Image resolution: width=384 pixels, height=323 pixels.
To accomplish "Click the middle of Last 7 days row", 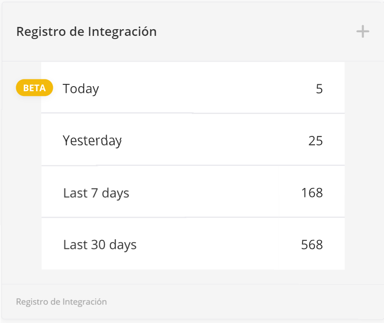I will (193, 192).
